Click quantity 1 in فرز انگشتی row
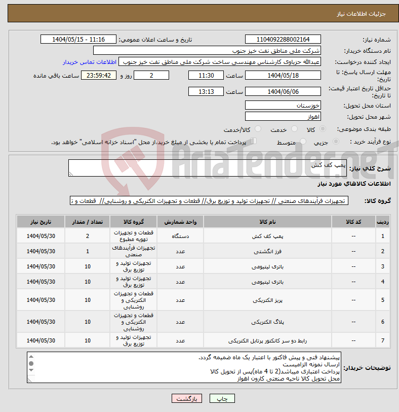Image resolution: width=399 pixels, height=412 pixels. pyautogui.click(x=87, y=252)
